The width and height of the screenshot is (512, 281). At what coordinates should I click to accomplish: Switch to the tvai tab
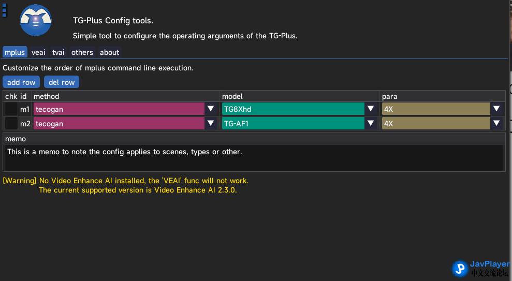tap(58, 52)
